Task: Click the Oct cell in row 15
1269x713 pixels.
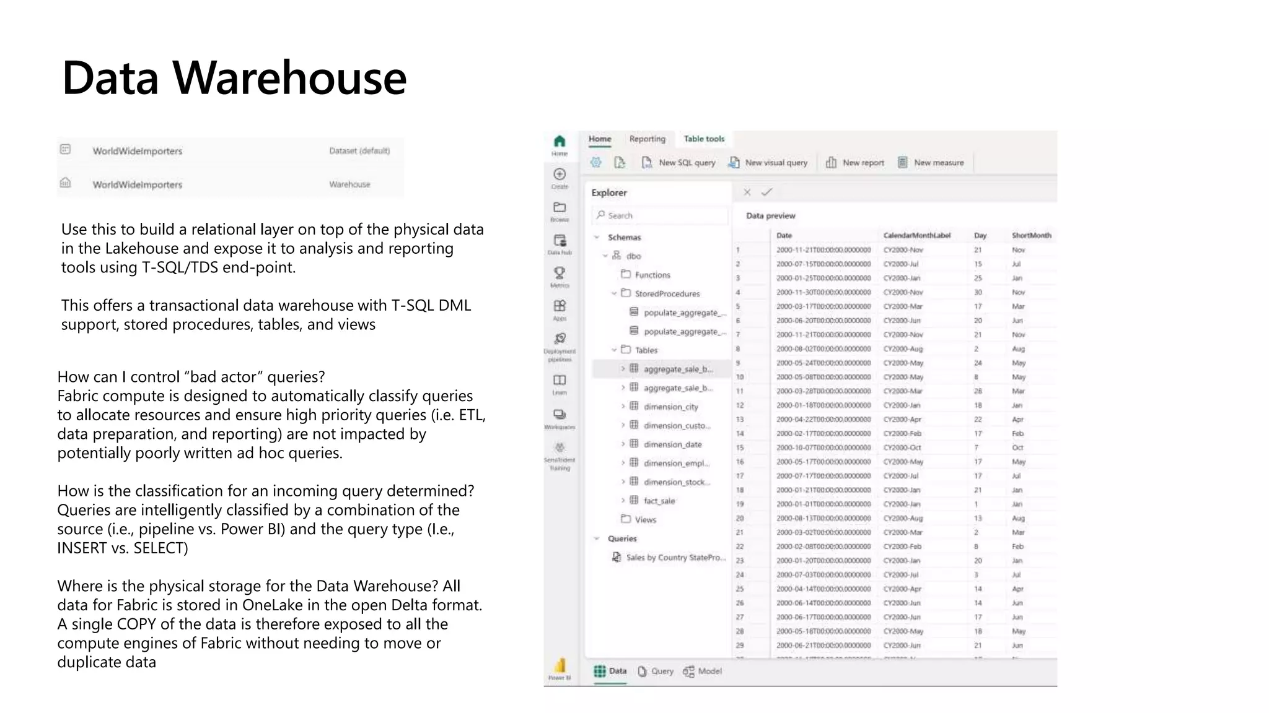Action: click(1017, 447)
